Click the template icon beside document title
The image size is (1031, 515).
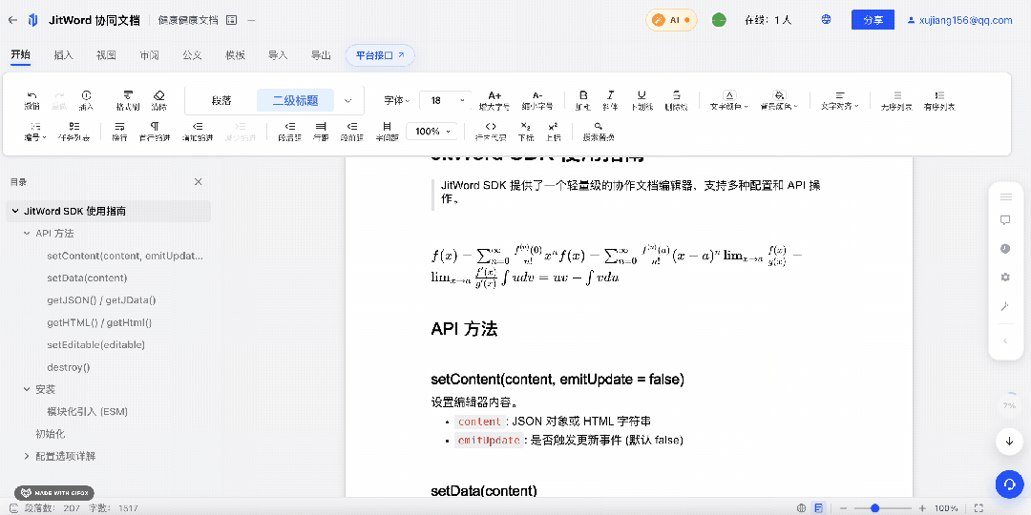click(231, 20)
